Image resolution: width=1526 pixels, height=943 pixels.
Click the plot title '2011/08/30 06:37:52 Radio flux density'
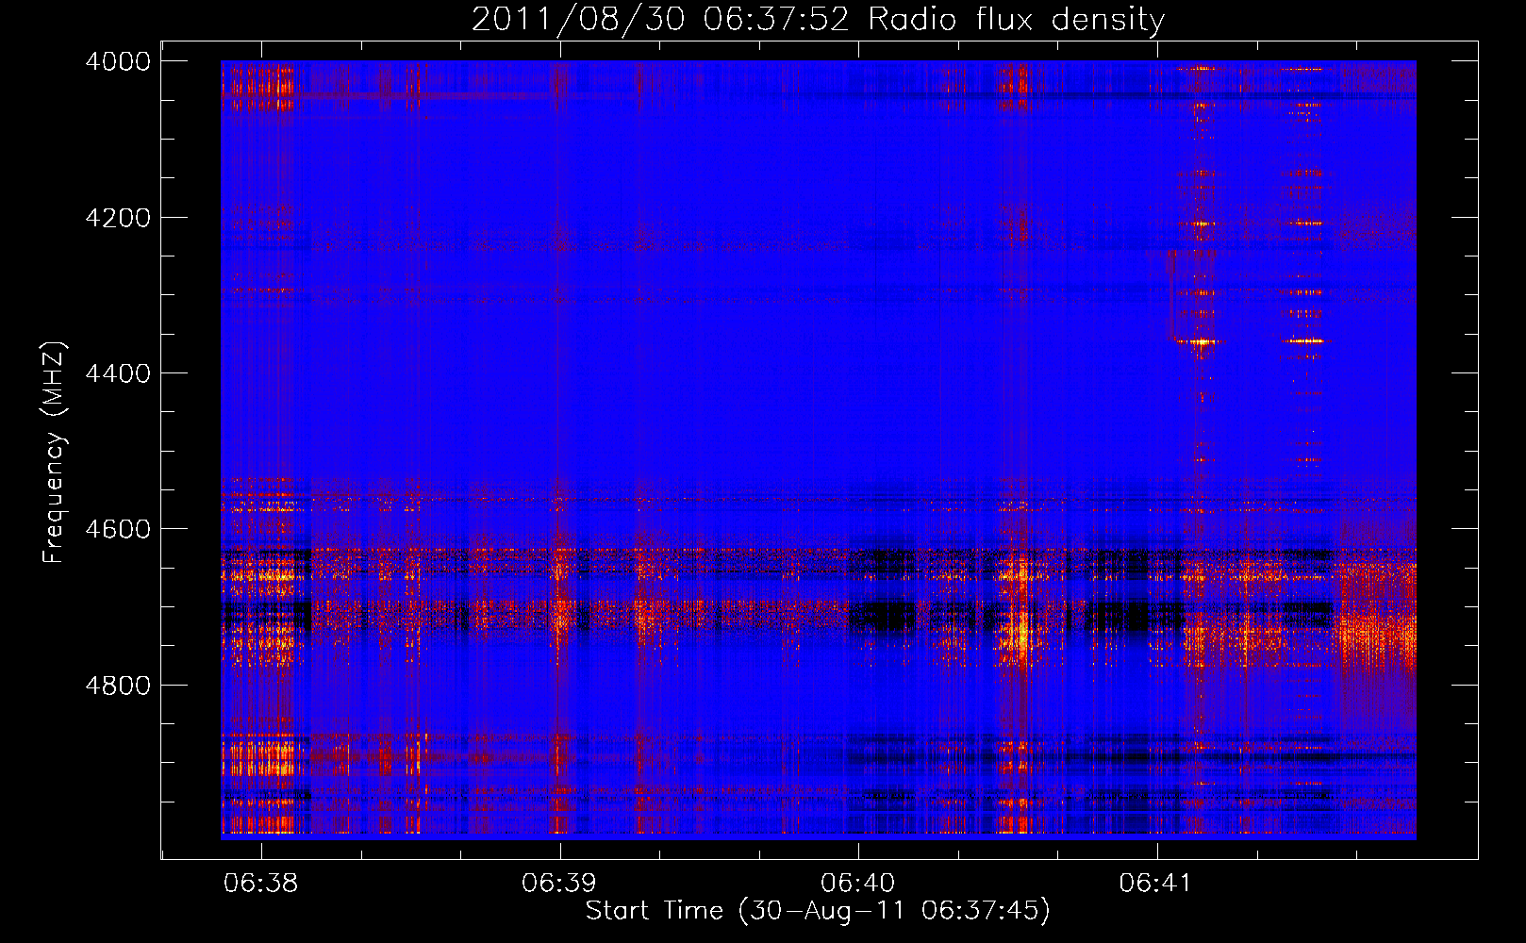(x=818, y=19)
